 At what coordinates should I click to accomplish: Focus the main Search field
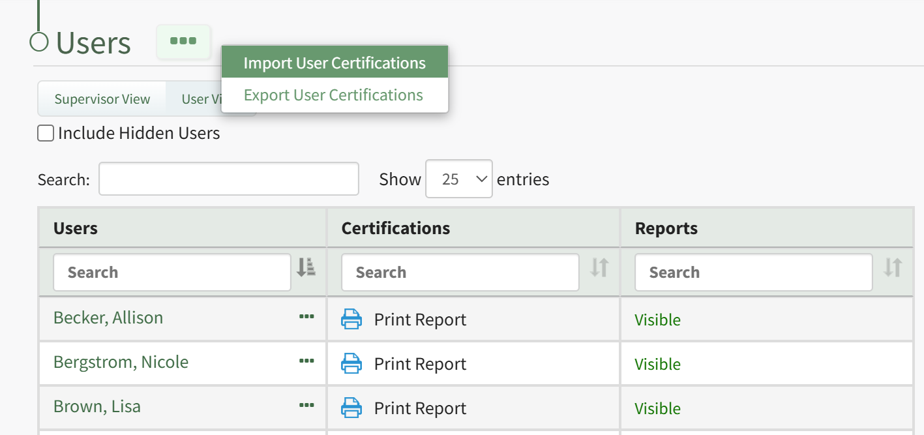[x=229, y=179]
